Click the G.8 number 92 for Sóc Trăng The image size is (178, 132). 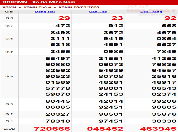tap(170, 18)
